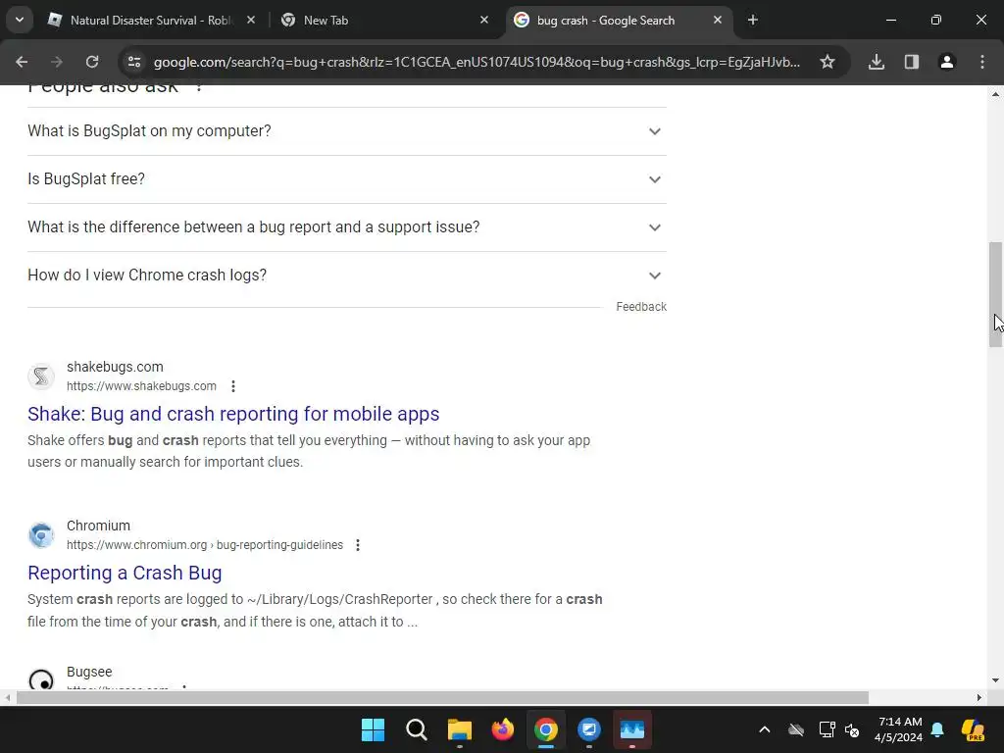
Task: Click the Chrome taskbar icon
Action: [545, 729]
